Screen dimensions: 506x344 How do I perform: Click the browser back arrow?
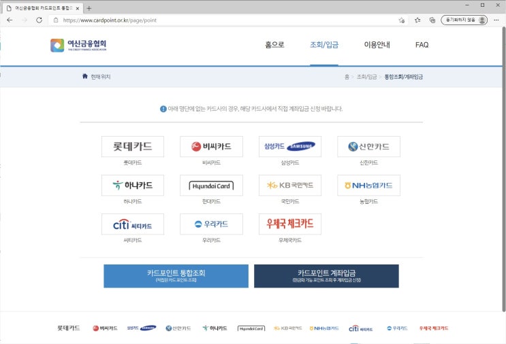[x=10, y=20]
